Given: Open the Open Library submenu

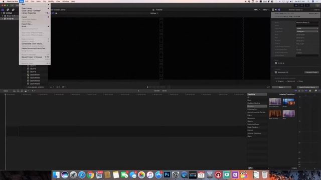Looking at the screenshot, I should tap(35, 8).
